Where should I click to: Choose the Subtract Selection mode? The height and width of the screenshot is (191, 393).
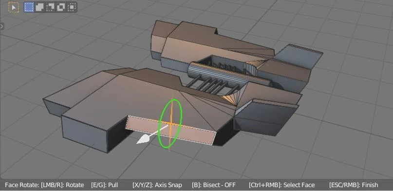click(50, 7)
